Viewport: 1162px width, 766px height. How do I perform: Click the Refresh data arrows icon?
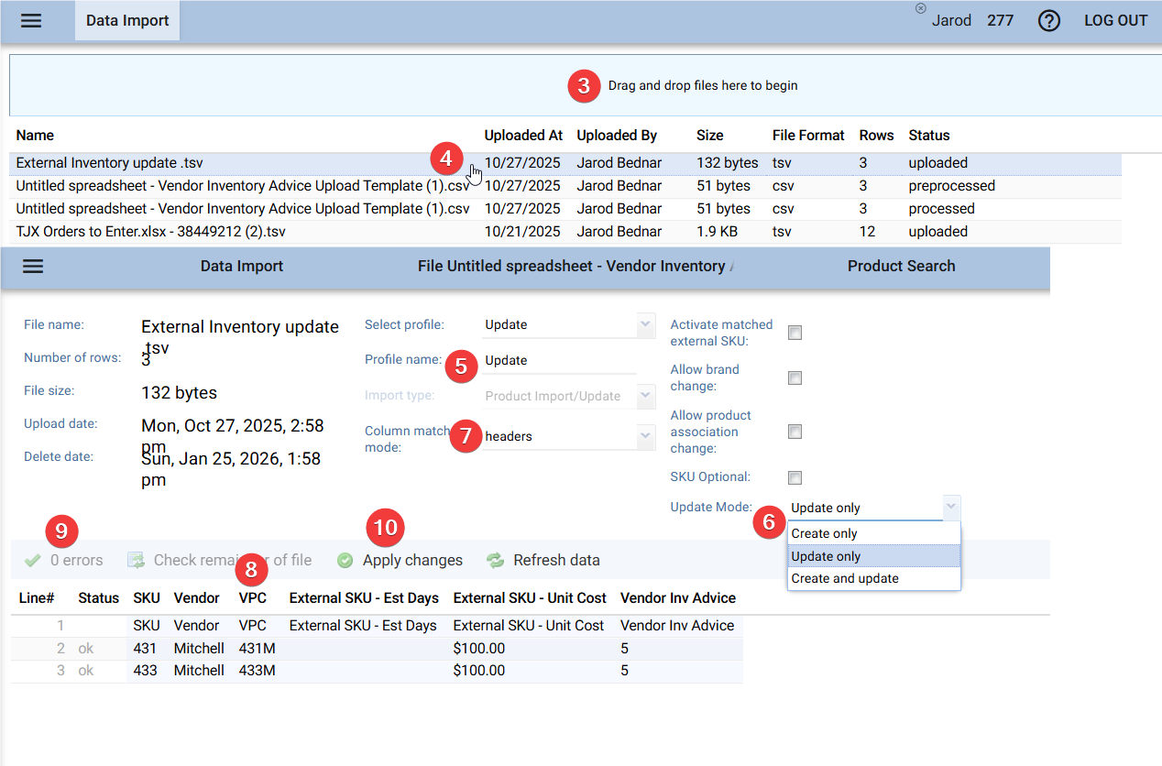(x=495, y=561)
